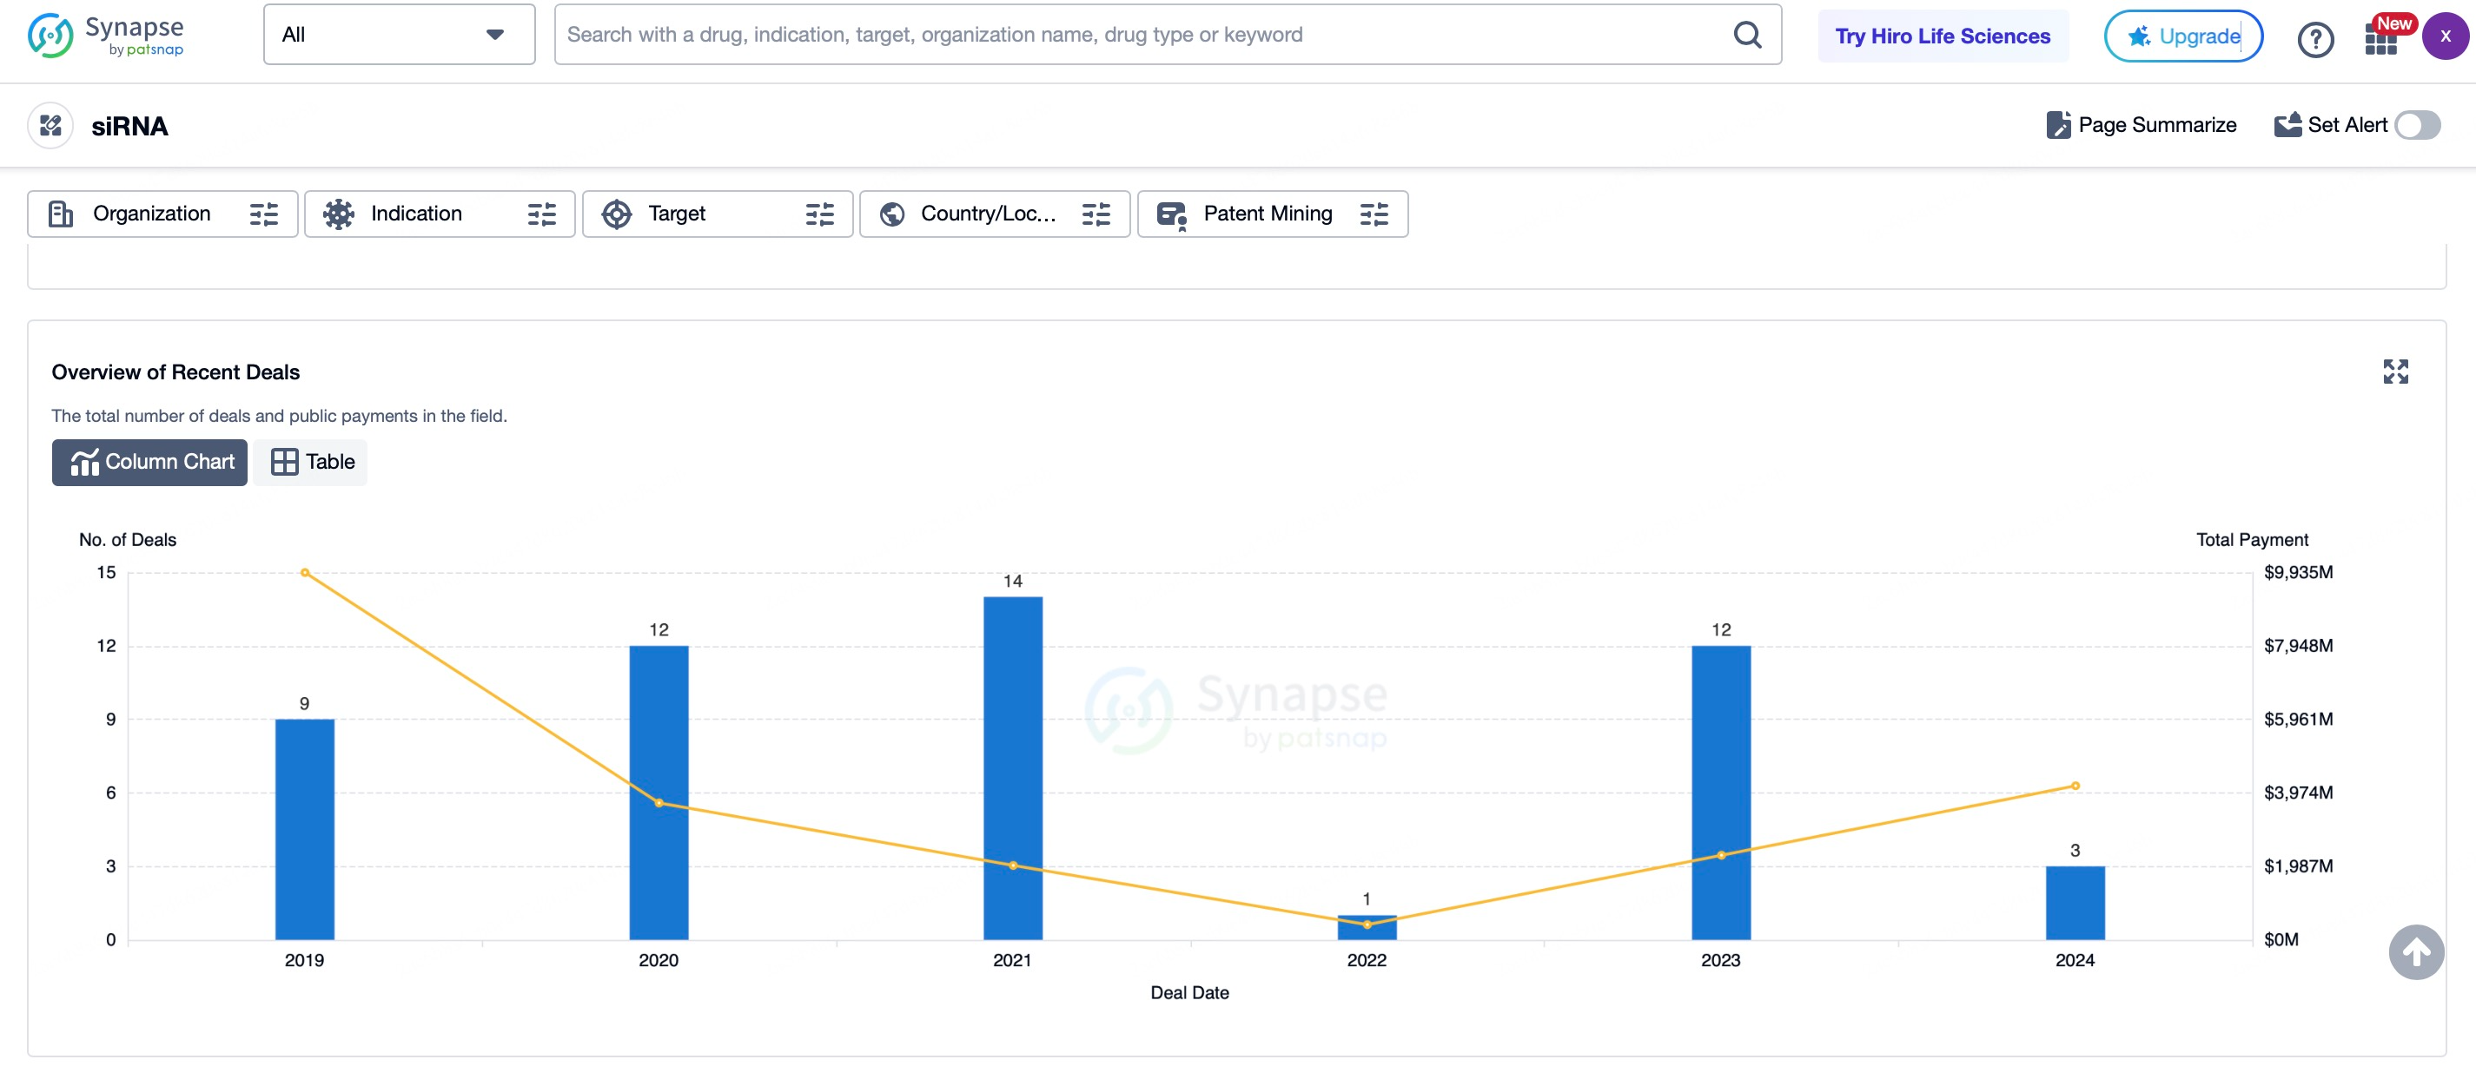Click the Patent Mining filter icon
Screen dimensions: 2476x1066
(x=1372, y=213)
